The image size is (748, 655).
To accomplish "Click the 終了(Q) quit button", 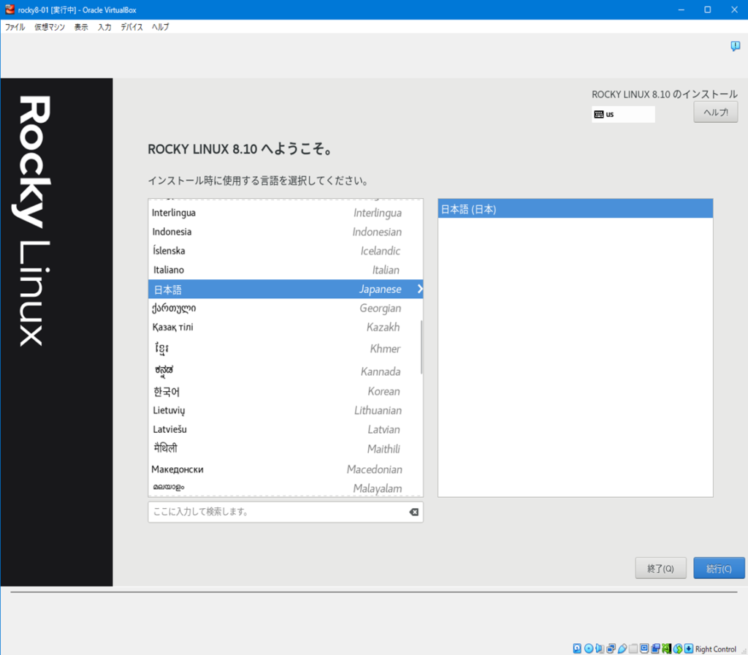I will pos(660,568).
